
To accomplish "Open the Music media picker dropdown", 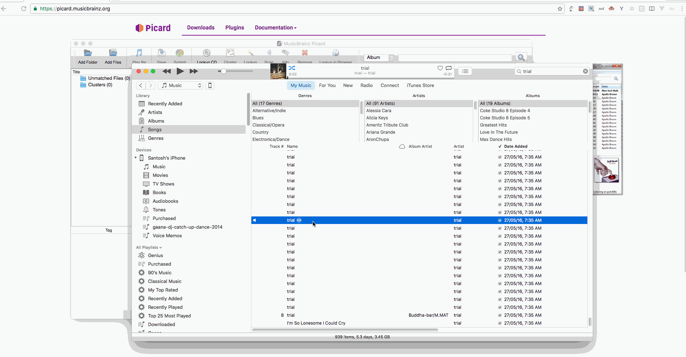I will pyautogui.click(x=180, y=85).
